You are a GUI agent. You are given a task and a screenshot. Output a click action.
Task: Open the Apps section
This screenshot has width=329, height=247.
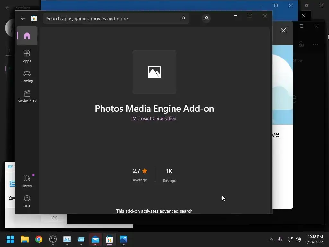point(27,56)
